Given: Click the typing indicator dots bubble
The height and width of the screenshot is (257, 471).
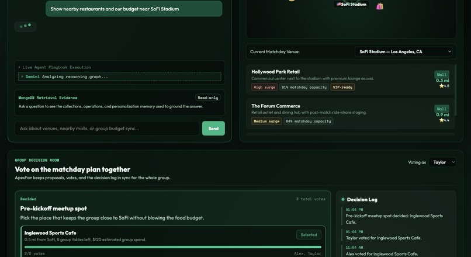Looking at the screenshot, I should [25, 26].
